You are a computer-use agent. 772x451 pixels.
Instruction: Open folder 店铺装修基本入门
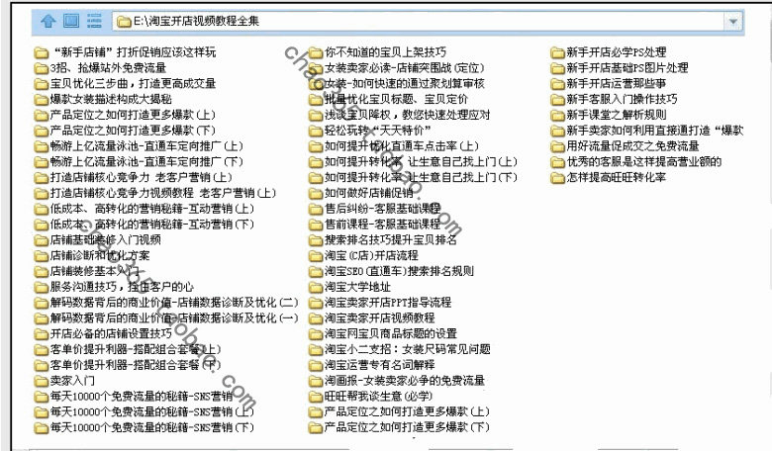pyautogui.click(x=88, y=271)
